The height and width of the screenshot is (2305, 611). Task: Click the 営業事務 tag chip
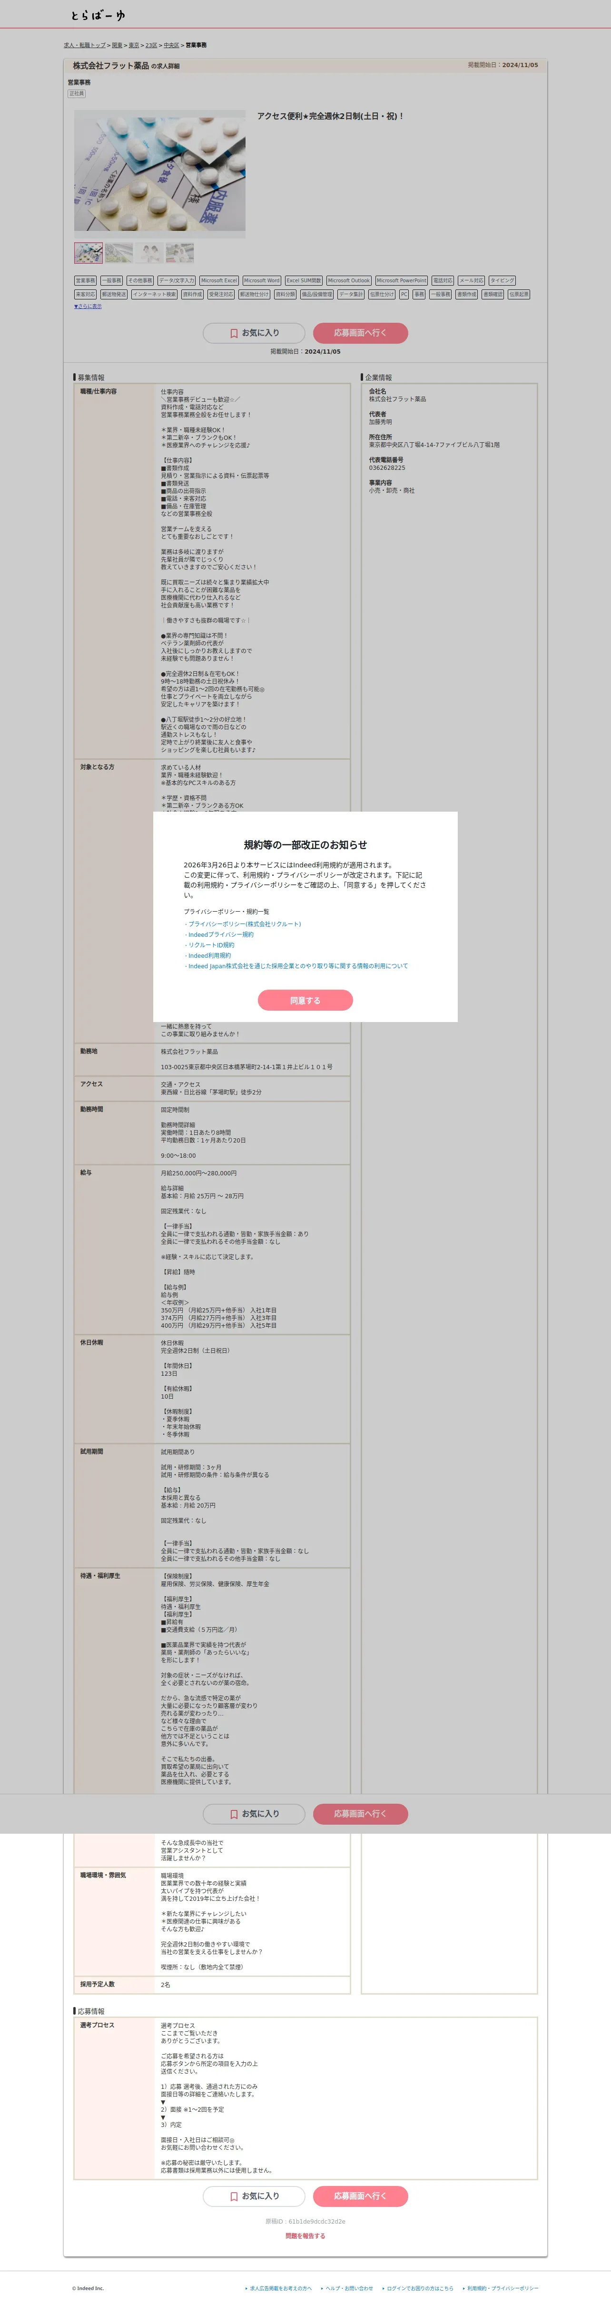tap(86, 281)
